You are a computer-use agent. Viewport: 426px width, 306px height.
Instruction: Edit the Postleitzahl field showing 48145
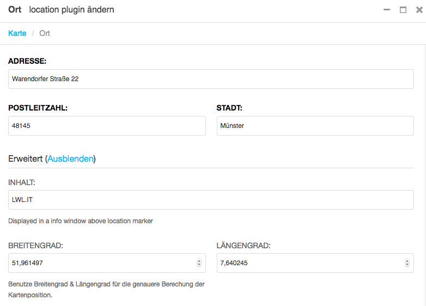coord(107,126)
